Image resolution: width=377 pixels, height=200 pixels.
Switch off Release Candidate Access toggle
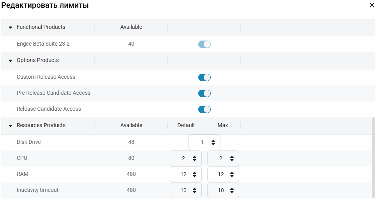204,109
